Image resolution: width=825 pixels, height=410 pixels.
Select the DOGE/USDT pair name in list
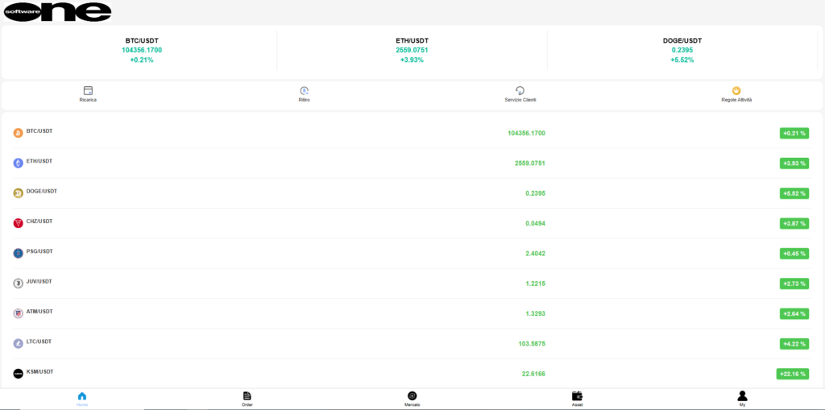coord(42,191)
